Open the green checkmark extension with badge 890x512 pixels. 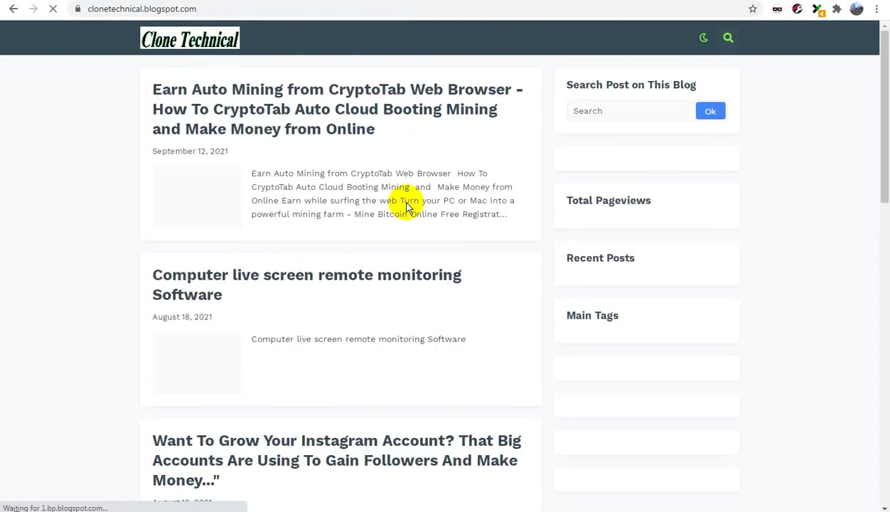[x=817, y=9]
